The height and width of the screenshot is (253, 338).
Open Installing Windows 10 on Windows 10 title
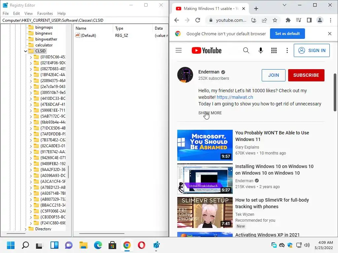tap(274, 170)
